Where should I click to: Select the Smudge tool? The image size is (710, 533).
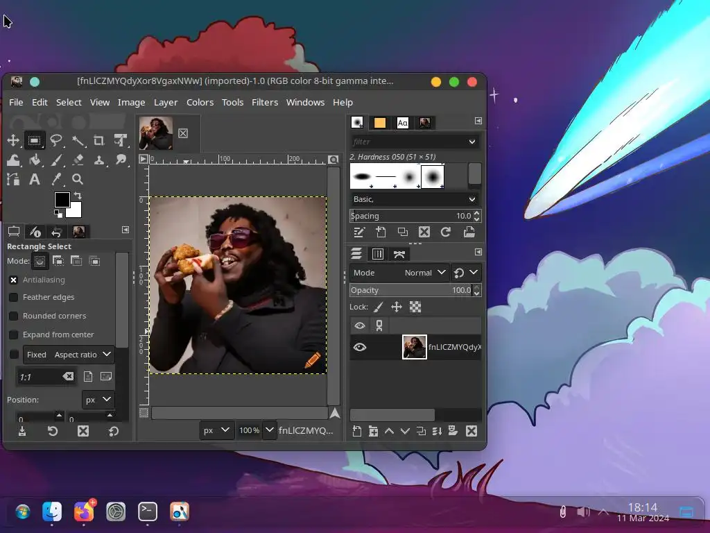pyautogui.click(x=121, y=160)
